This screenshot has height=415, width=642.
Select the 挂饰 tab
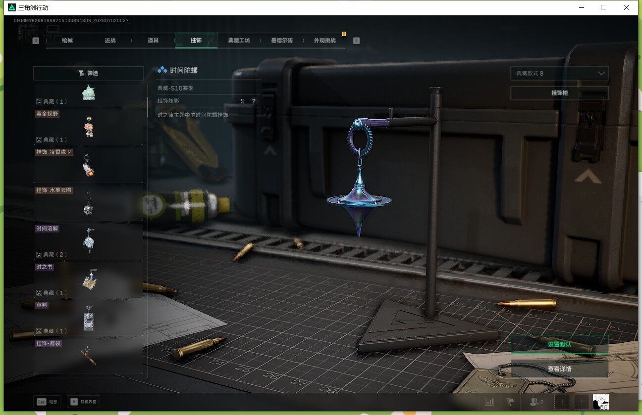[196, 41]
